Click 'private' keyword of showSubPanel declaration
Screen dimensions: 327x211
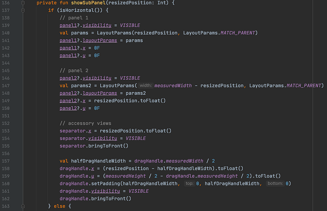(x=47, y=3)
